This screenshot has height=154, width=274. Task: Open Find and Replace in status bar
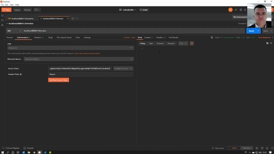tap(11, 148)
